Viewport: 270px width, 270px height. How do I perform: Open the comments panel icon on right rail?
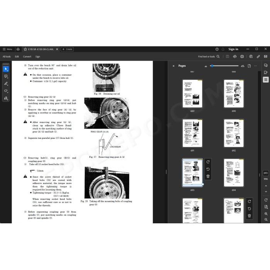(266, 65)
